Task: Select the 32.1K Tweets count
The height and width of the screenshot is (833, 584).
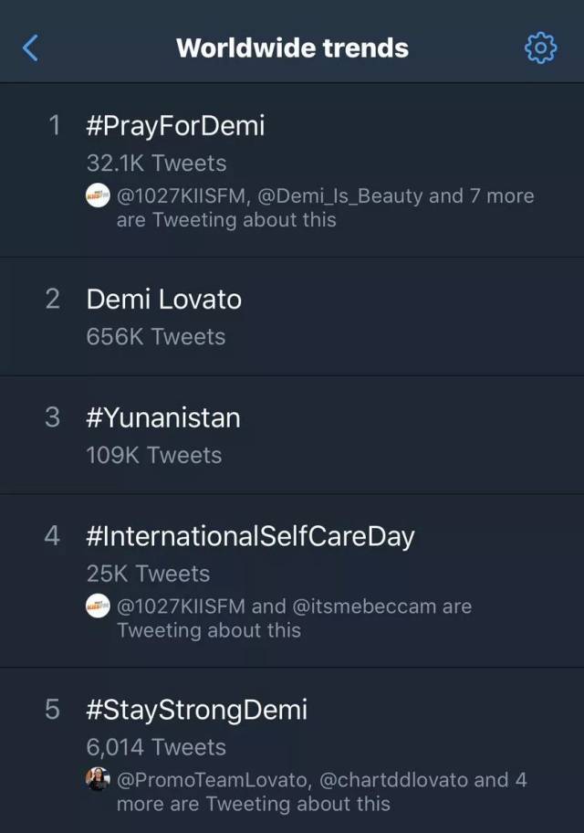Action: coord(157,163)
